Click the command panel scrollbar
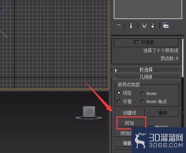The width and height of the screenshot is (186, 153). click(x=183, y=58)
